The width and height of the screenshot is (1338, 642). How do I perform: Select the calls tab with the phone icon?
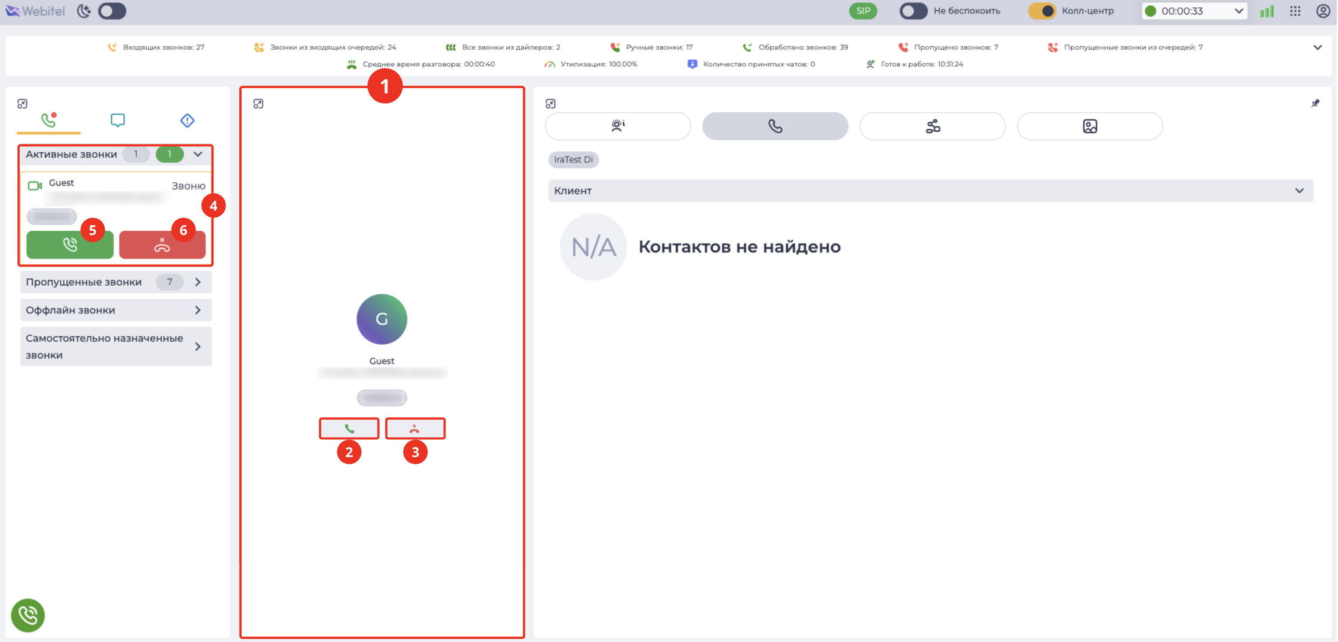point(48,120)
